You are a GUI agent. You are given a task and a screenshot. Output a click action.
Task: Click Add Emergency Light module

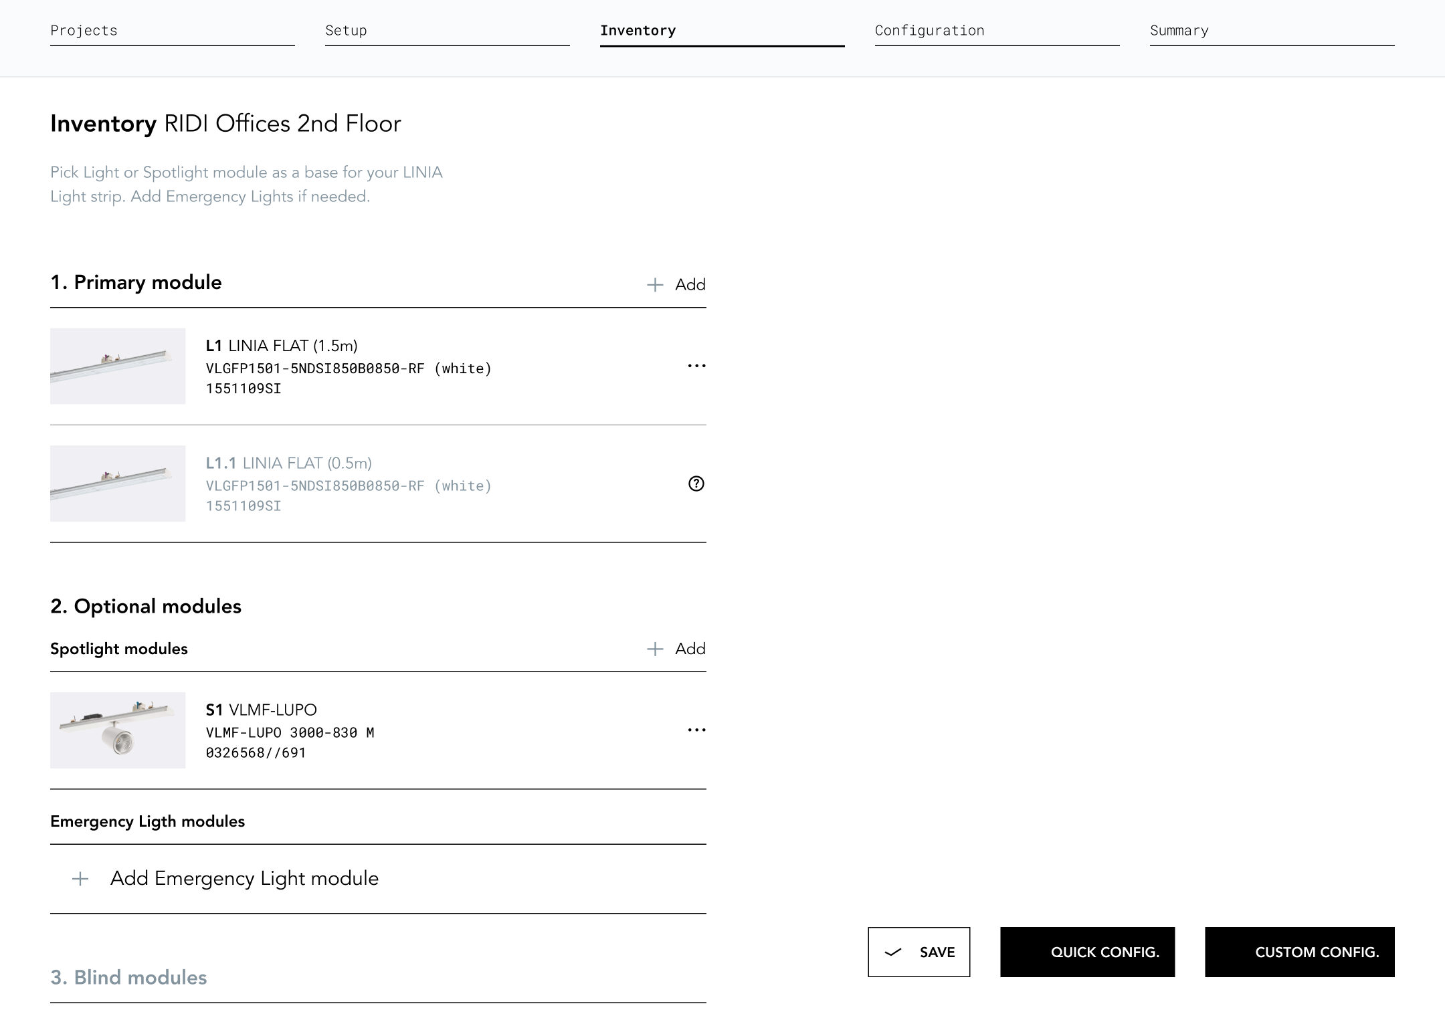pos(378,878)
